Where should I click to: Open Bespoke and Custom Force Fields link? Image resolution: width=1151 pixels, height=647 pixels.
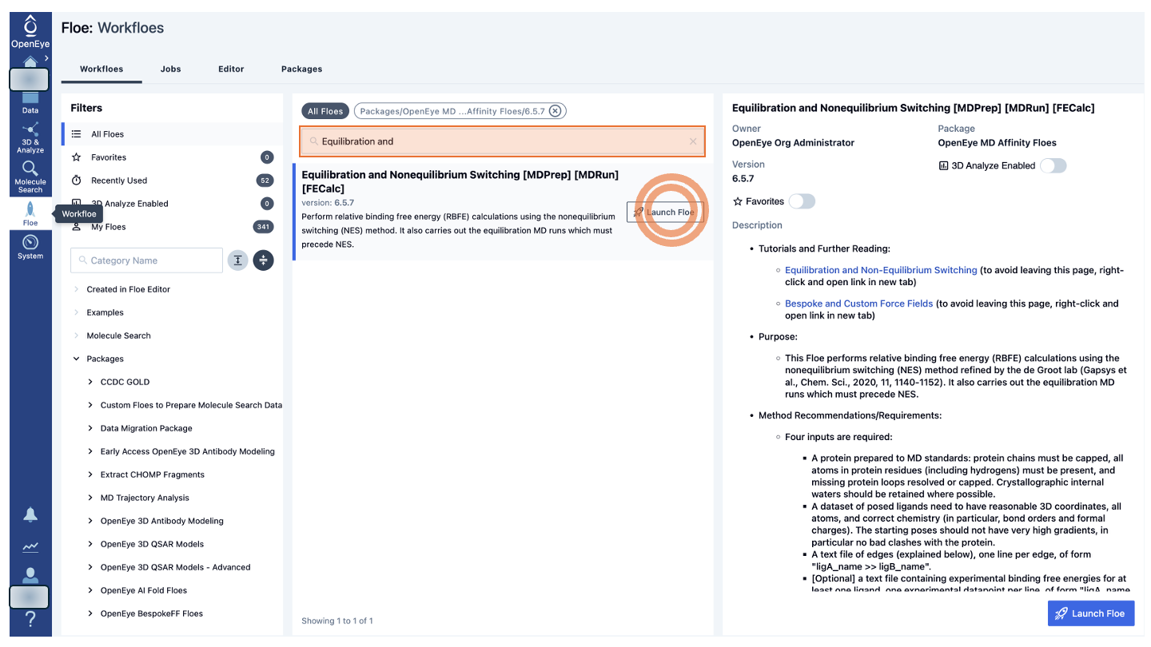tap(858, 304)
